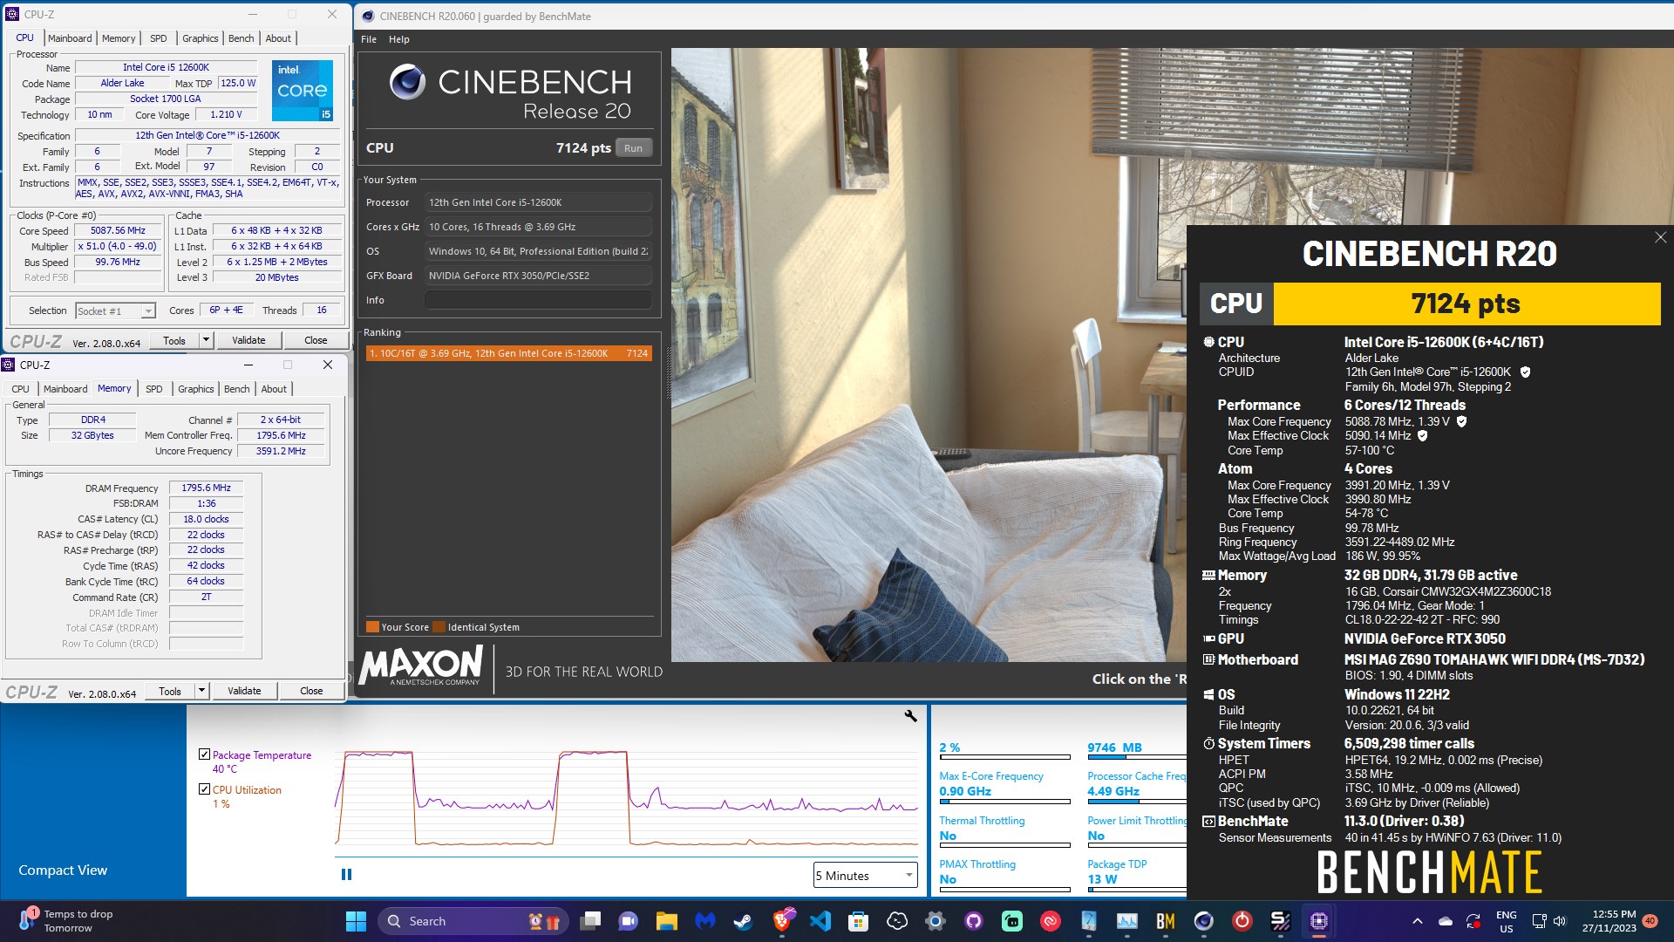Screen dimensions: 1674x942
Task: Click the verified shield next to CPUID
Action: pyautogui.click(x=1525, y=372)
